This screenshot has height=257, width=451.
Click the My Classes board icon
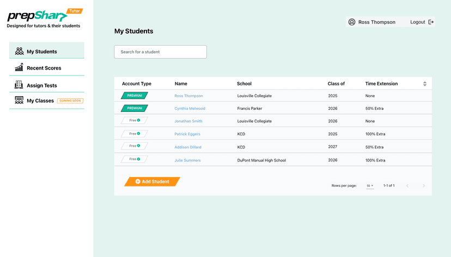pyautogui.click(x=19, y=101)
